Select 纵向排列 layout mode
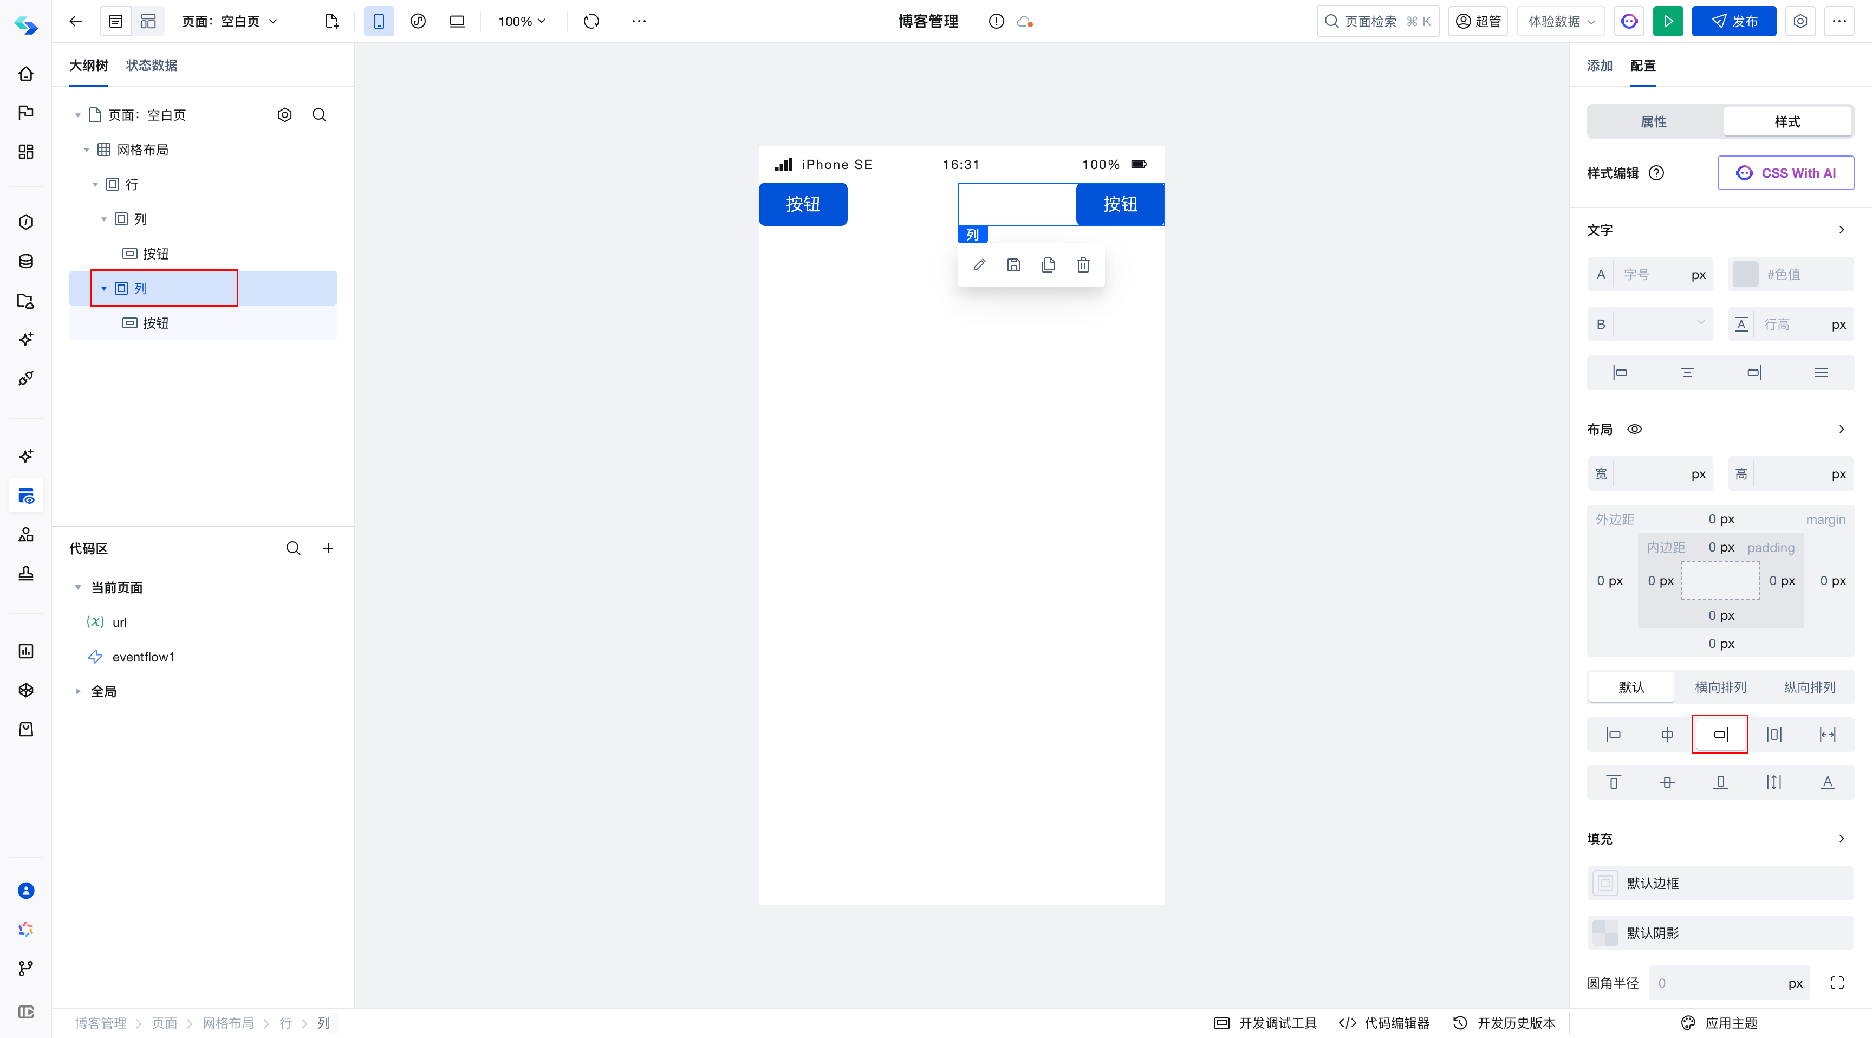The image size is (1872, 1038). point(1810,687)
